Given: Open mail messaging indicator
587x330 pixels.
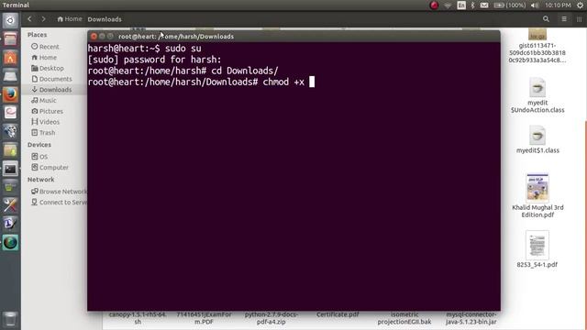Looking at the screenshot, I should pyautogui.click(x=484, y=5).
